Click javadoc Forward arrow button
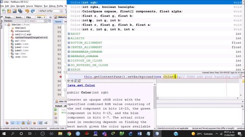245x137 pixels. [72, 81]
